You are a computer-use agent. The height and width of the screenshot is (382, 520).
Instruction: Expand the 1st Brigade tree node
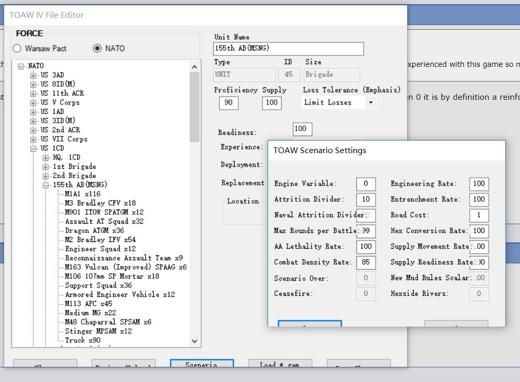(45, 167)
